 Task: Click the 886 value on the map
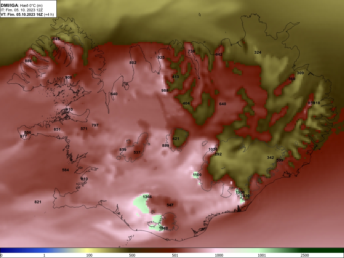[28, 61]
